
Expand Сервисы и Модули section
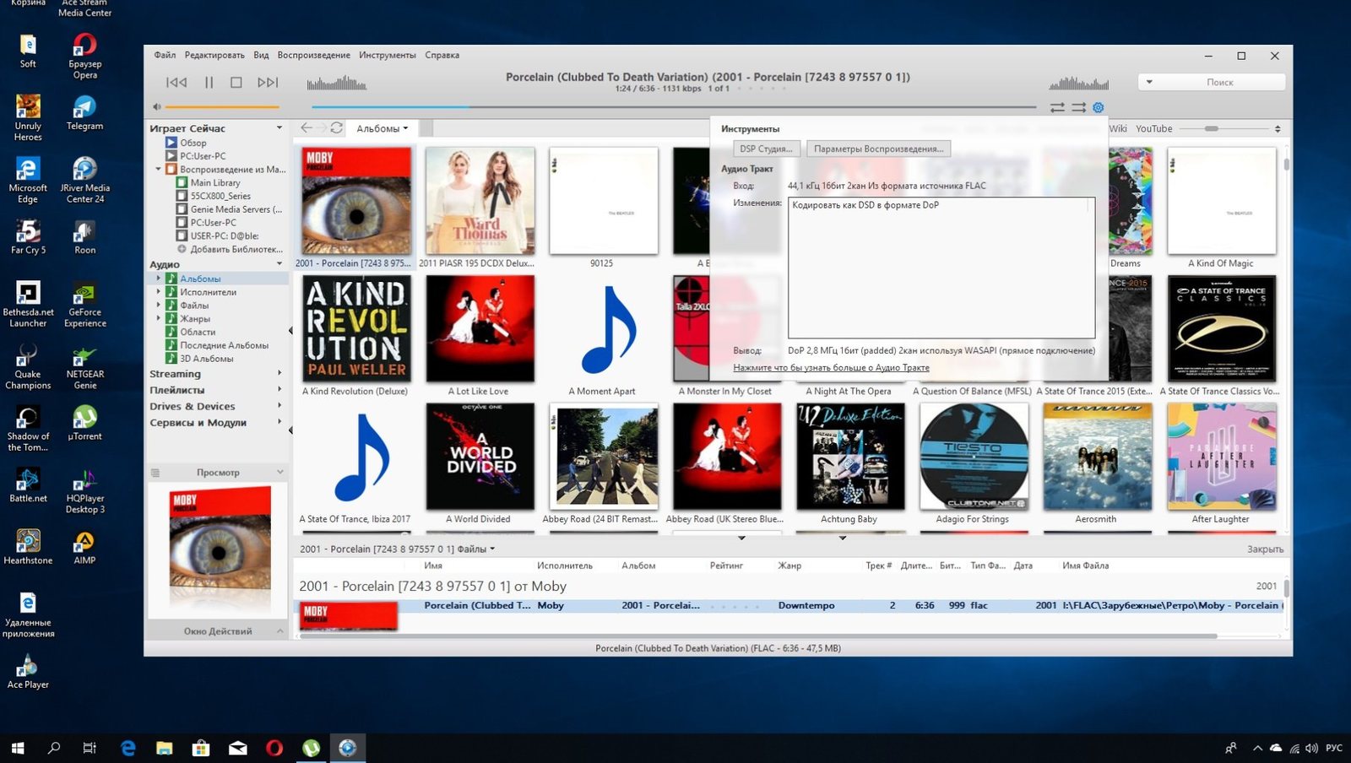279,422
